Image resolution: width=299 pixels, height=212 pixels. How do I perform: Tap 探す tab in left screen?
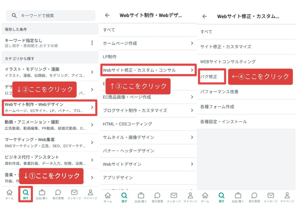pyautogui.click(x=26, y=194)
